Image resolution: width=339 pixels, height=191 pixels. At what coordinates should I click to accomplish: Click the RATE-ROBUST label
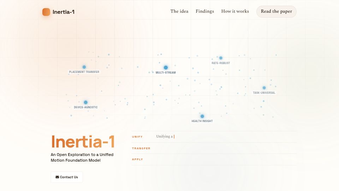pos(221,63)
